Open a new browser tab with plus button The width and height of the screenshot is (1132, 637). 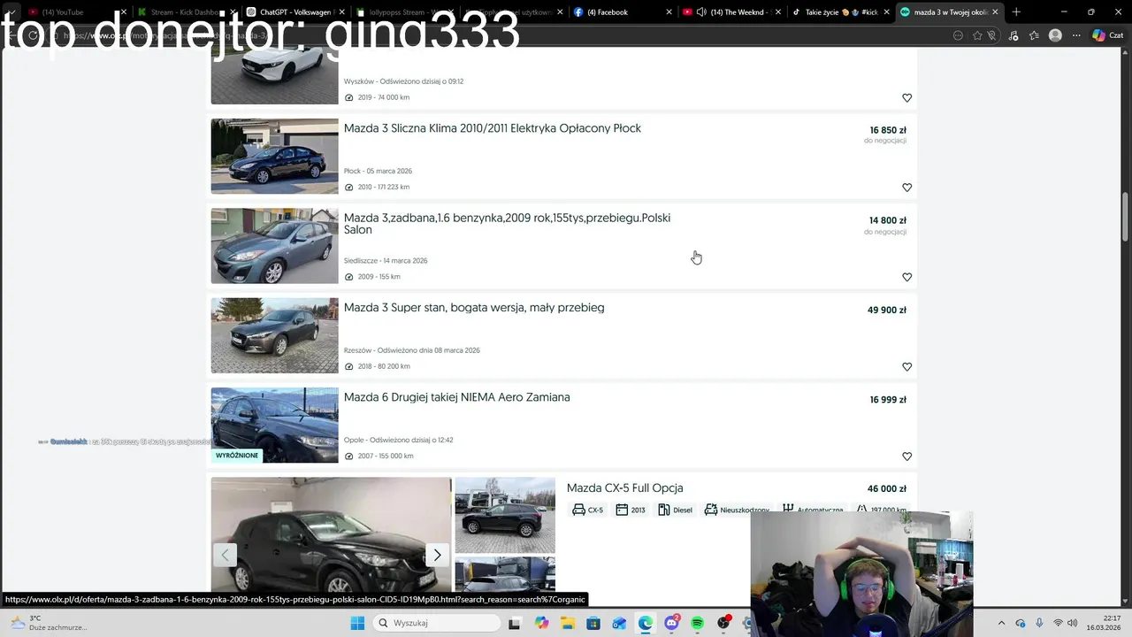pyautogui.click(x=1016, y=12)
